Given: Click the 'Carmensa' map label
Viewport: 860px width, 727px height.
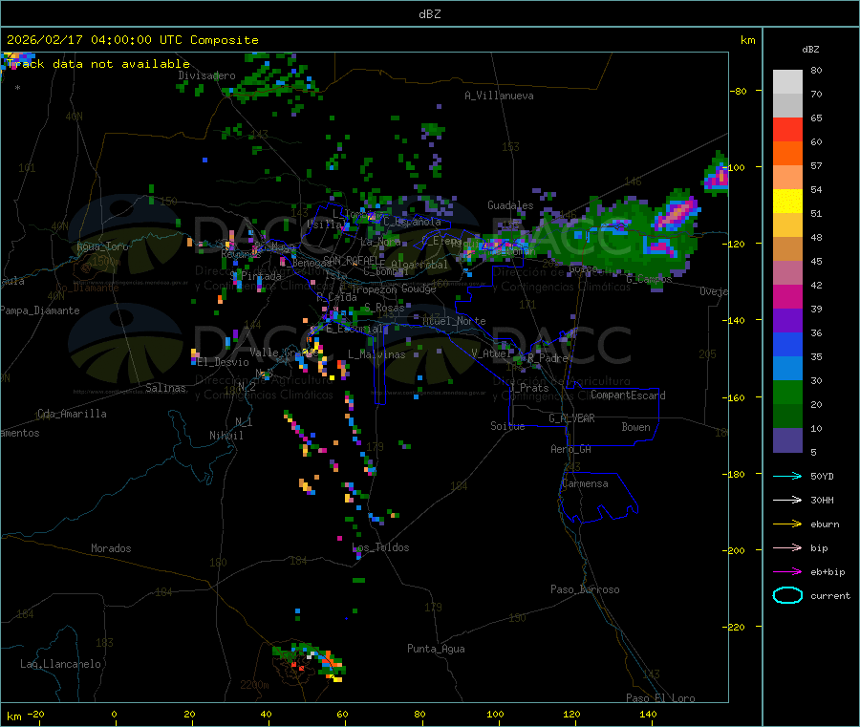Looking at the screenshot, I should pyautogui.click(x=585, y=483).
